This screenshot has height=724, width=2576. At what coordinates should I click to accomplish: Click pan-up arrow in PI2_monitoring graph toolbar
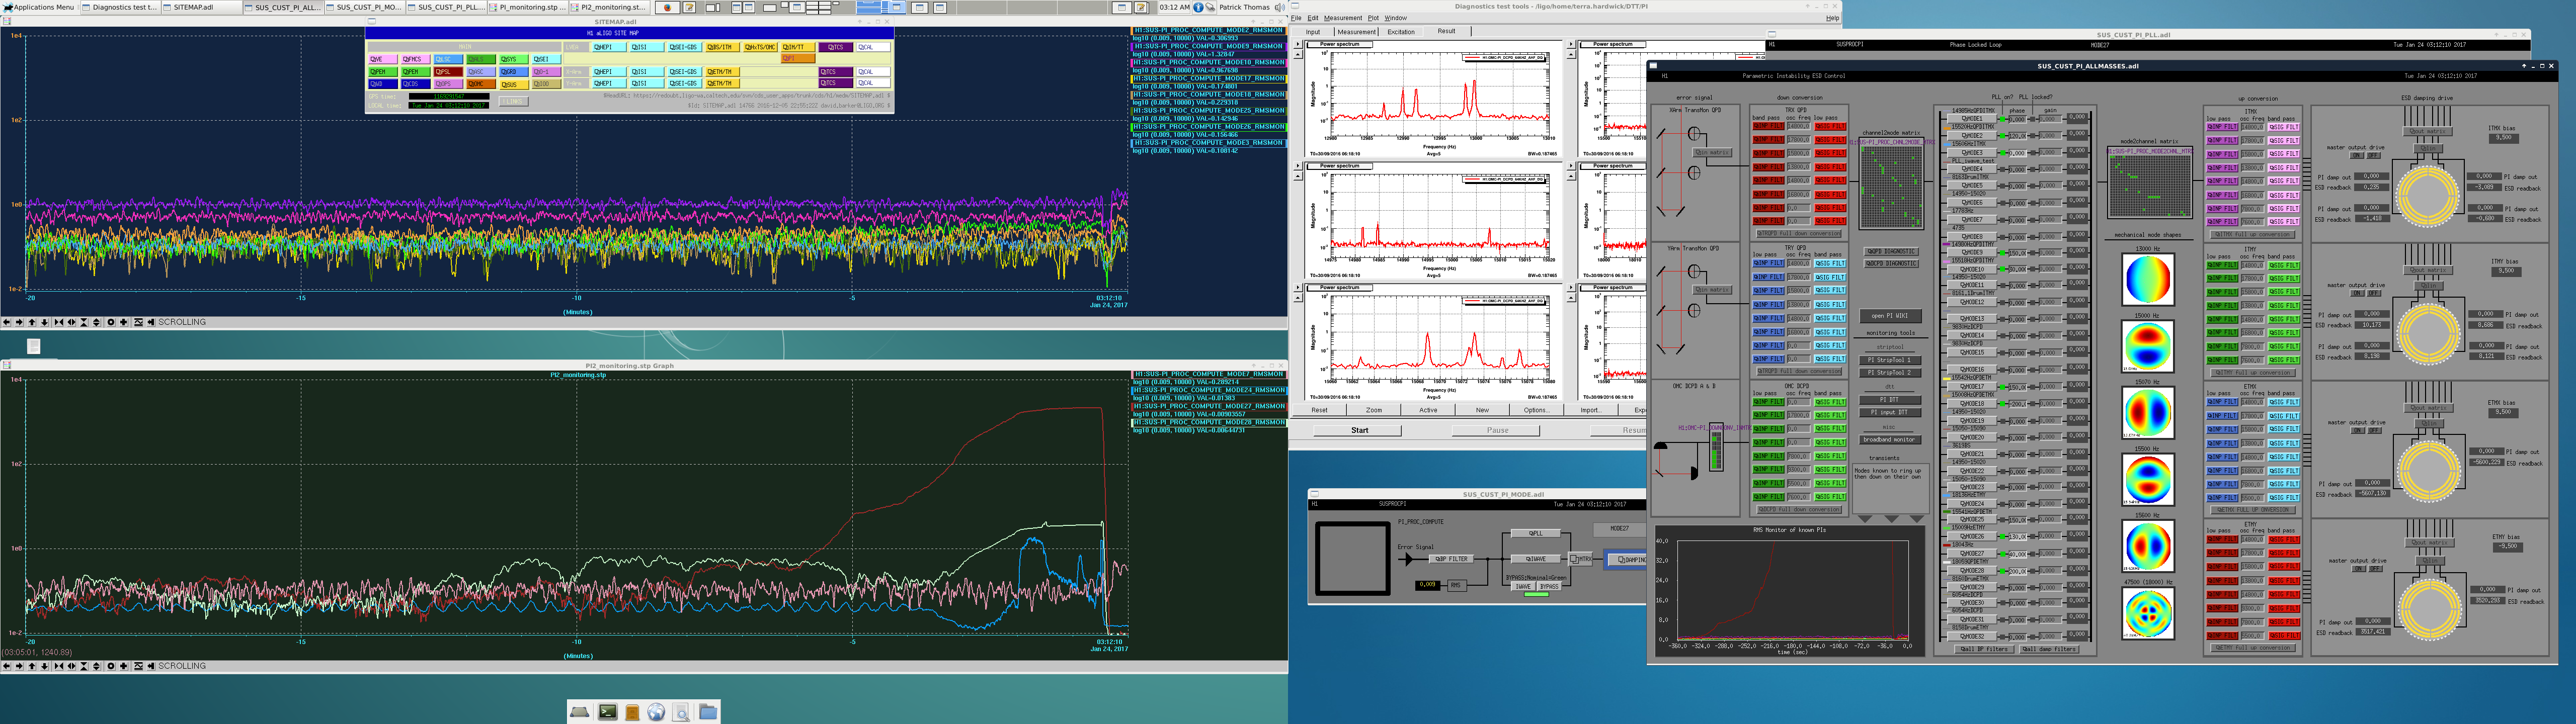32,666
